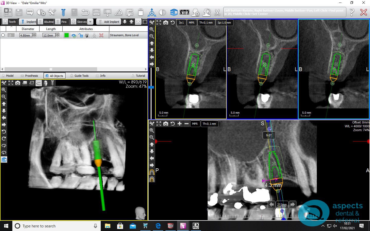Open the help question mark icon
The height and width of the screenshot is (231, 370).
click(x=352, y=12)
